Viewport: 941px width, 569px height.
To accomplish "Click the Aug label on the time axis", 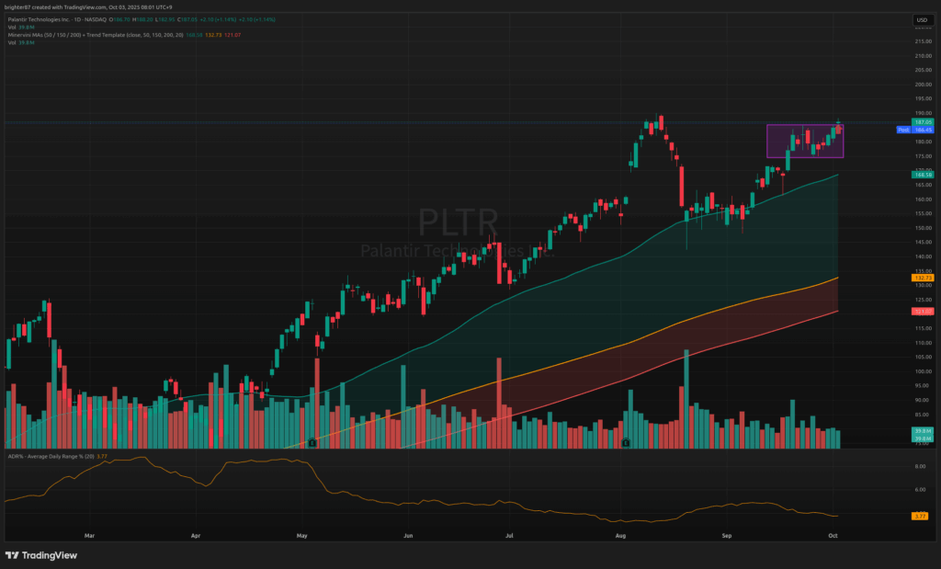I will tap(620, 533).
